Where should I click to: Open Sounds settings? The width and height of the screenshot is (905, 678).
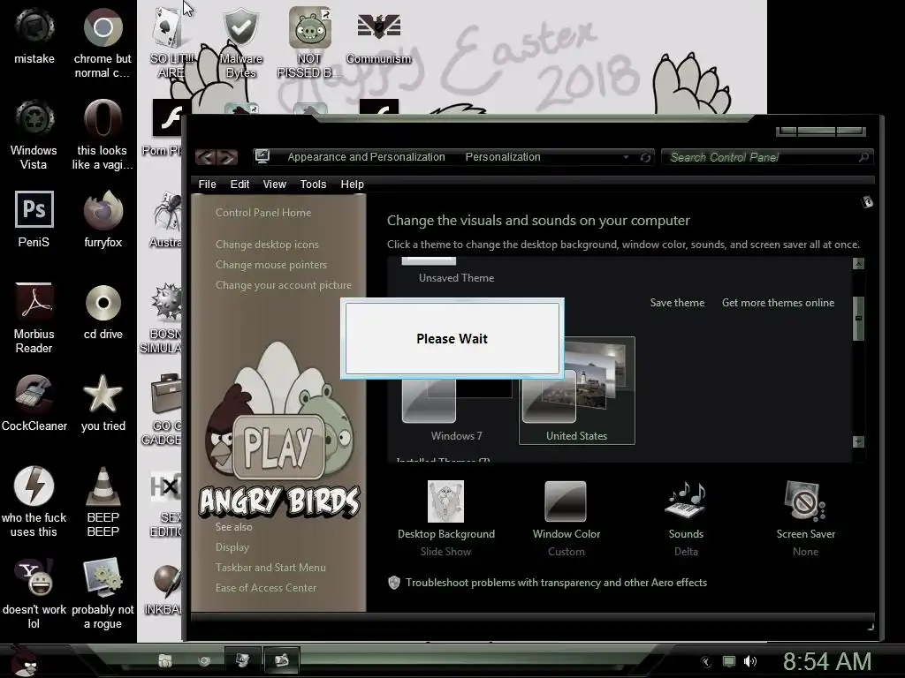pos(686,518)
